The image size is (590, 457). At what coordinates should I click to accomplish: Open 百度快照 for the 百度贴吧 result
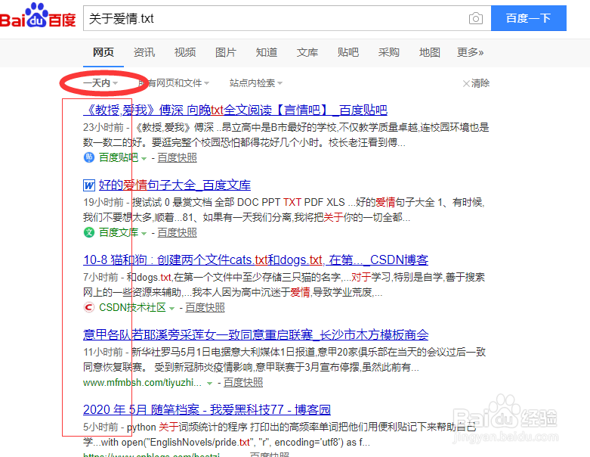(x=178, y=157)
